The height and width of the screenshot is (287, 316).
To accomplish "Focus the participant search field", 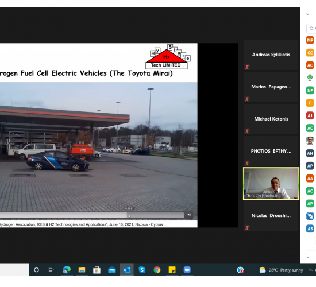I will click(x=311, y=28).
